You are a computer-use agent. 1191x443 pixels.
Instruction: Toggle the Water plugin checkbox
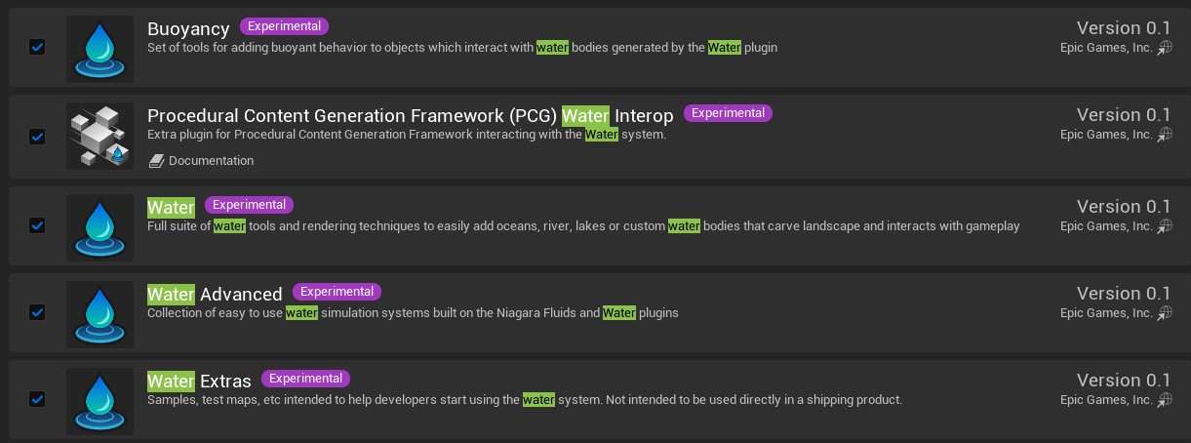click(x=37, y=225)
